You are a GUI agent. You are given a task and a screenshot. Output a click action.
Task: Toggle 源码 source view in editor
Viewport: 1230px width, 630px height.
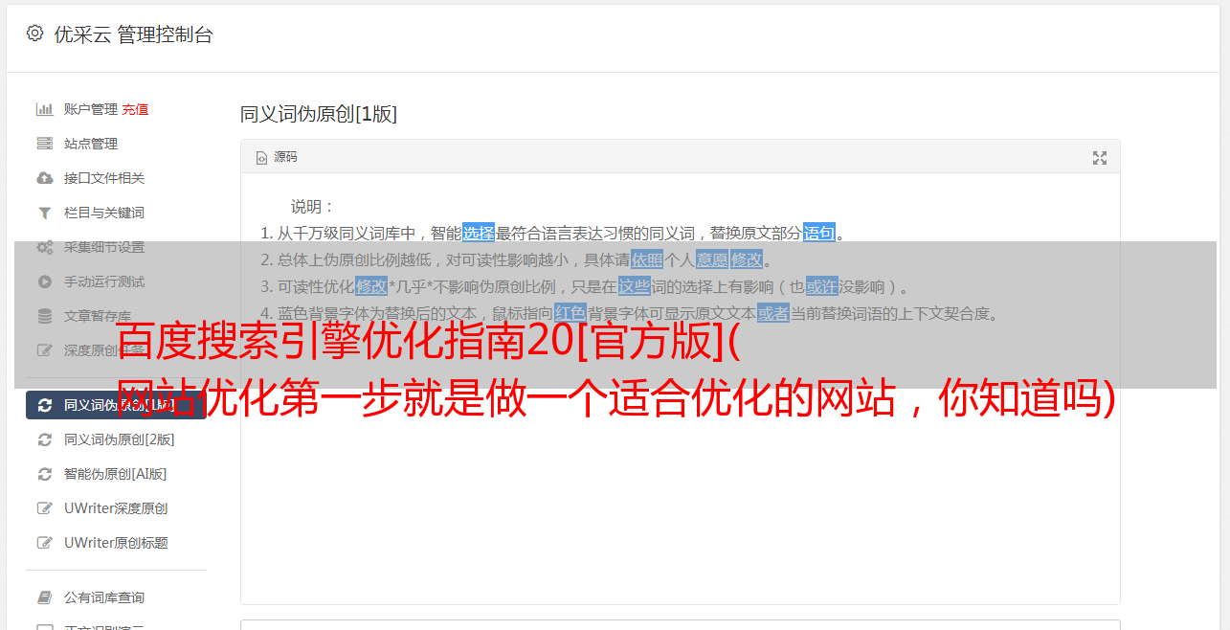coord(277,157)
